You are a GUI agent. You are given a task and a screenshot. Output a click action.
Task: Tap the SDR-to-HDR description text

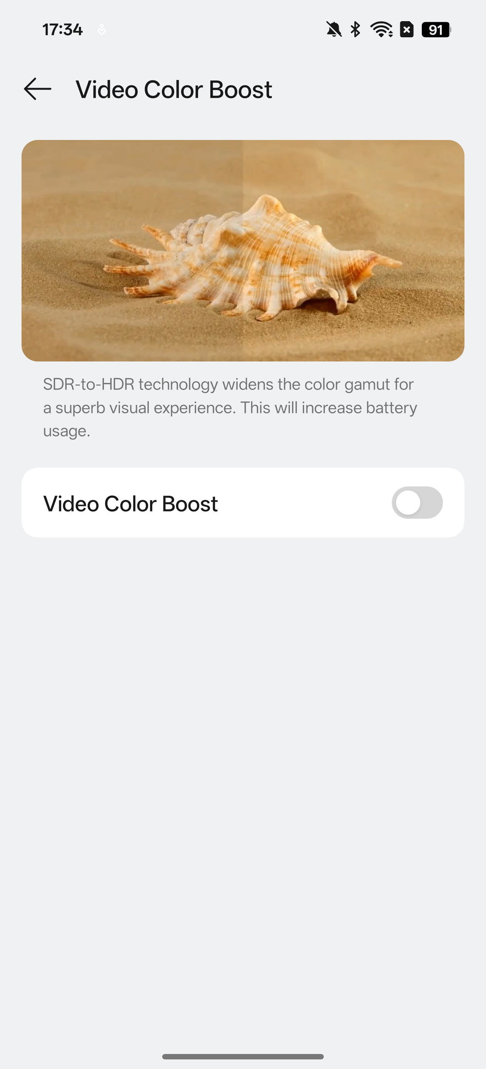click(x=230, y=408)
